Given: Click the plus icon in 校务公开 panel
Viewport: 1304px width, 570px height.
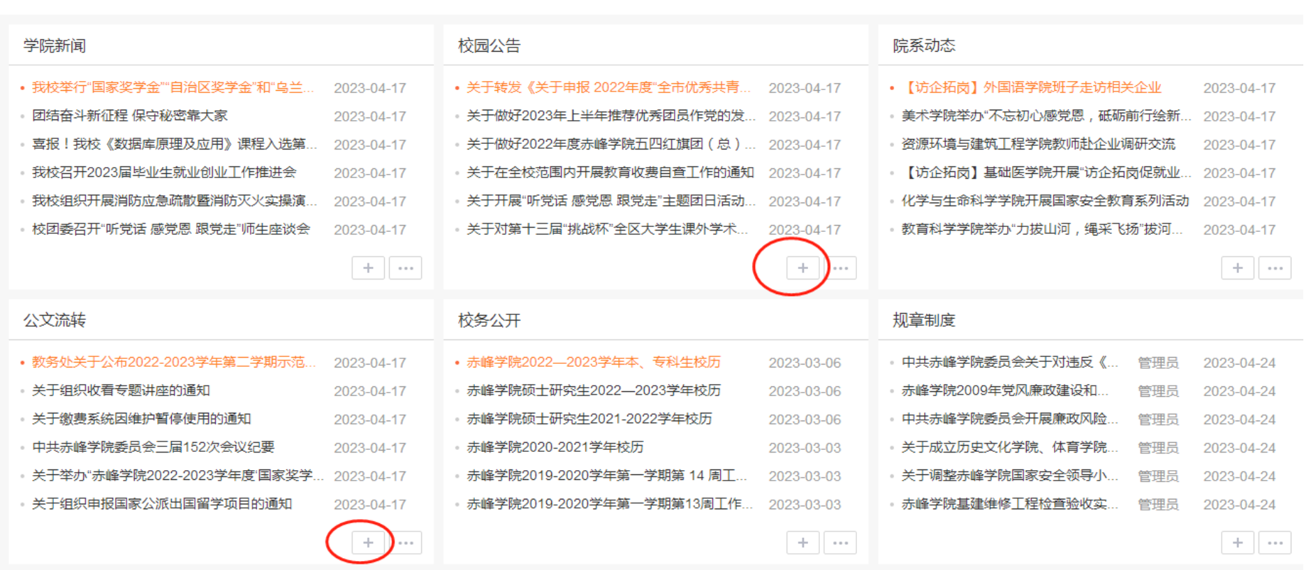Looking at the screenshot, I should pos(803,543).
